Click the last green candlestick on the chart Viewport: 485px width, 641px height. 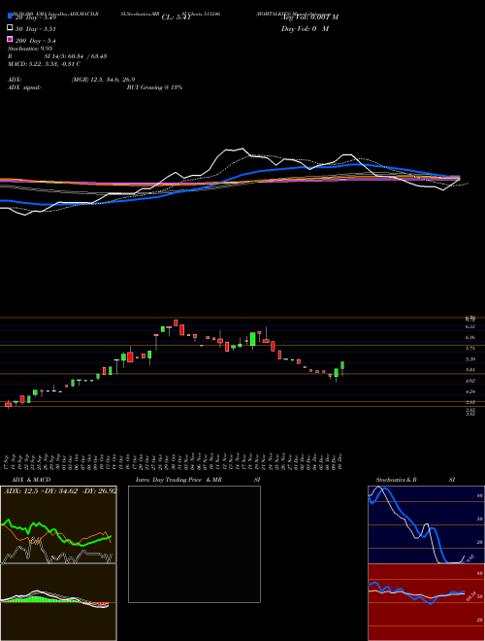(342, 366)
